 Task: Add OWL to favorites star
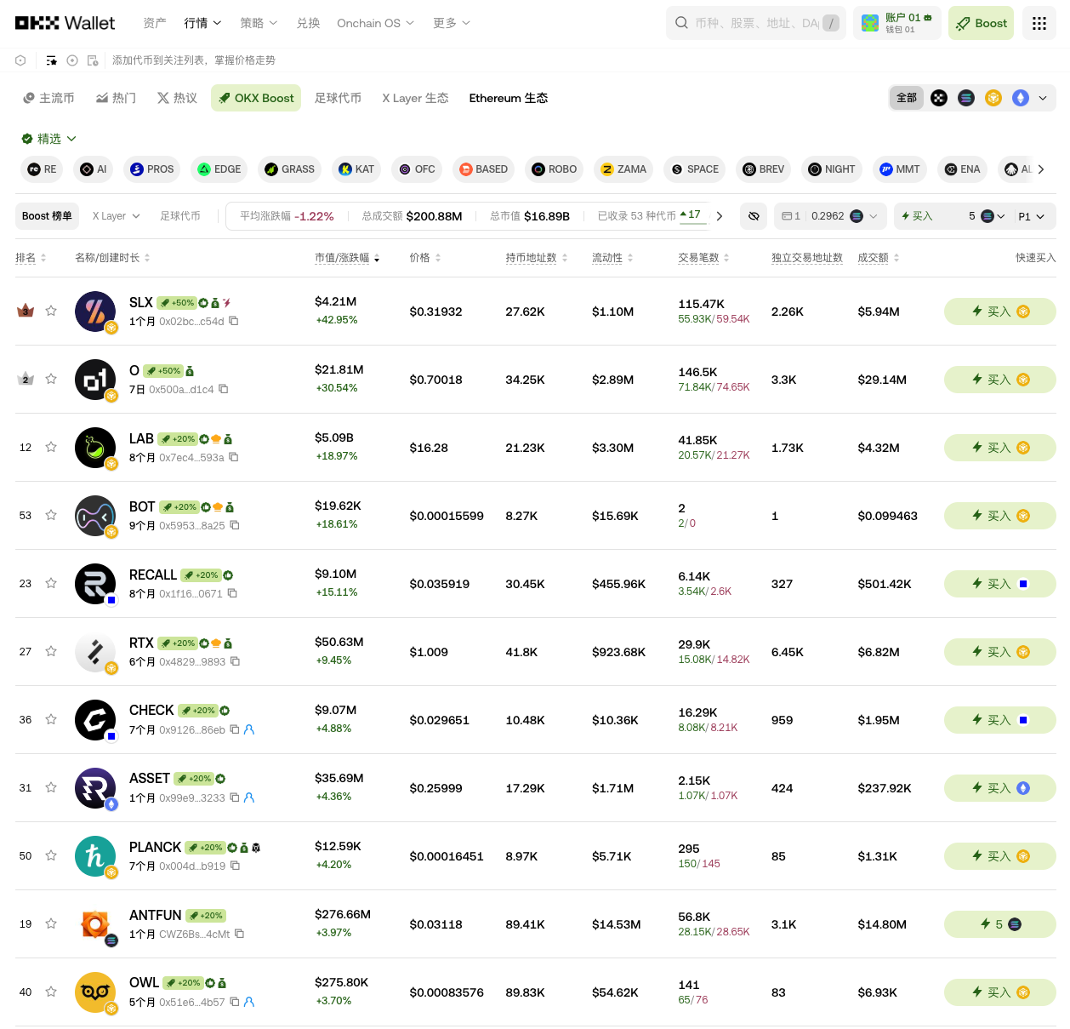click(x=51, y=992)
